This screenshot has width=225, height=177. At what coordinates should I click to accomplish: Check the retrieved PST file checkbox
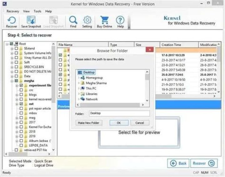tap(16, 150)
